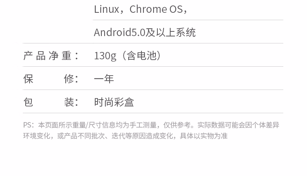
Task: Click the 环境变化 text in the footnote
Action: [x=37, y=136]
